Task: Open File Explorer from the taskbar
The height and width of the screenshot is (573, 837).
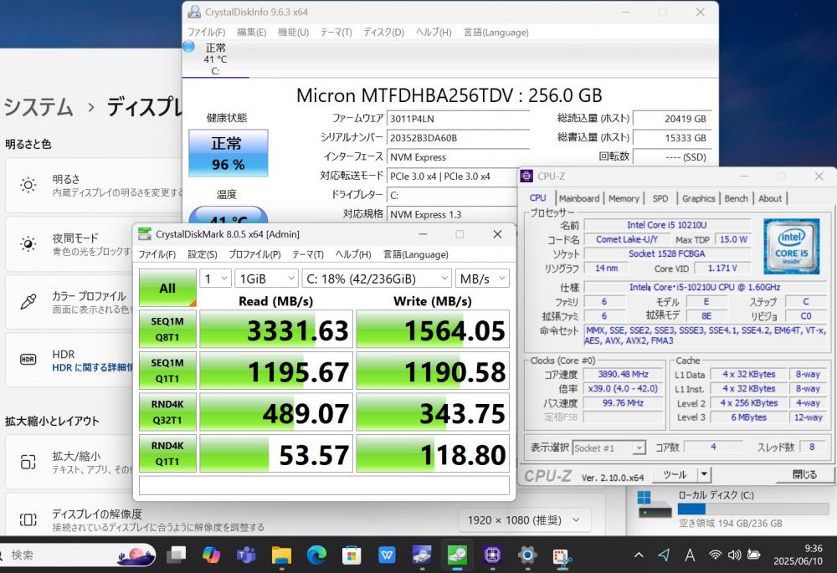Action: [x=281, y=555]
